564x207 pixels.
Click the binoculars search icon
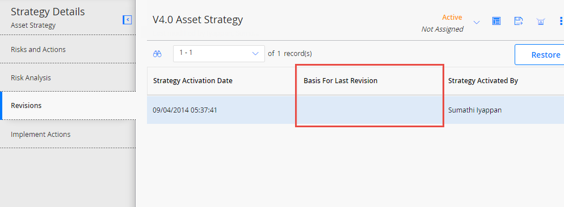point(157,54)
